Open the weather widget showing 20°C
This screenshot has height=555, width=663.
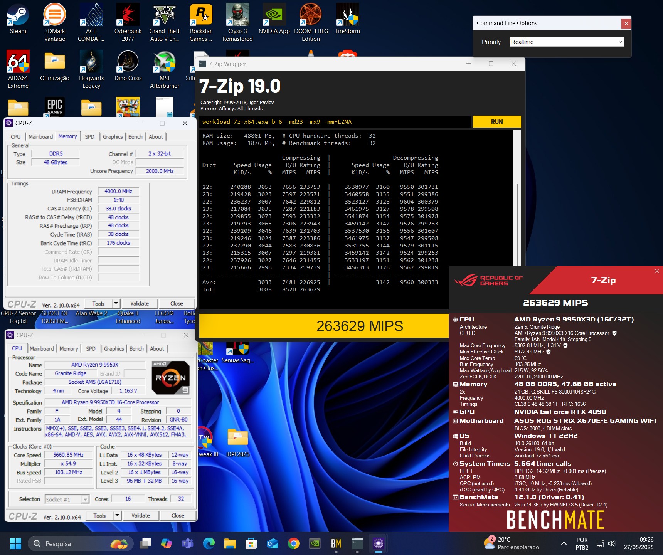512,543
